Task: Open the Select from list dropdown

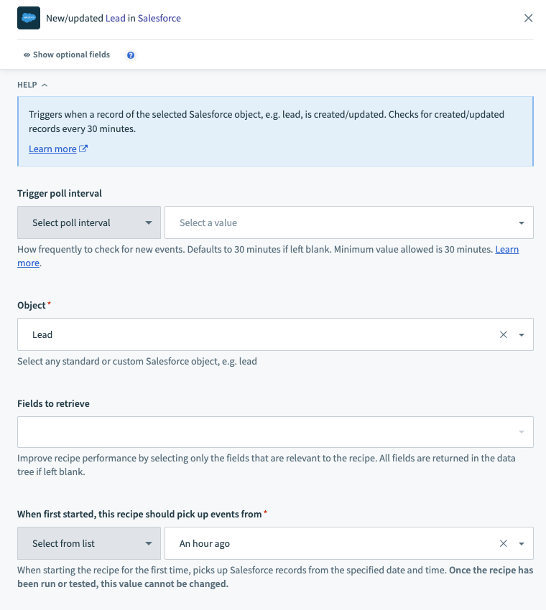Action: pos(89,544)
